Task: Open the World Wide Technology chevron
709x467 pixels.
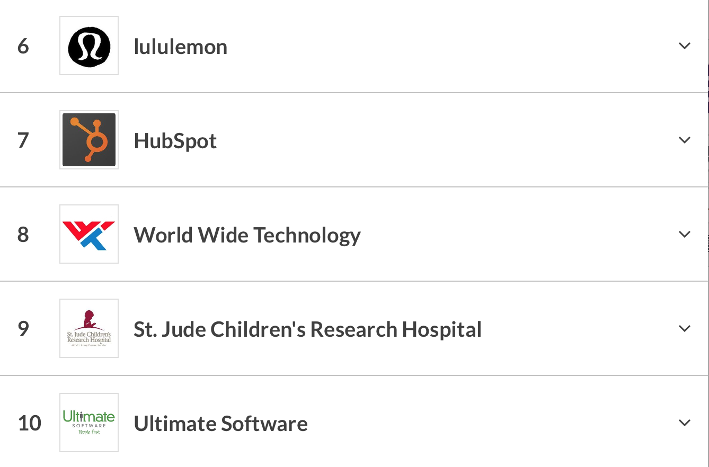Action: point(685,235)
